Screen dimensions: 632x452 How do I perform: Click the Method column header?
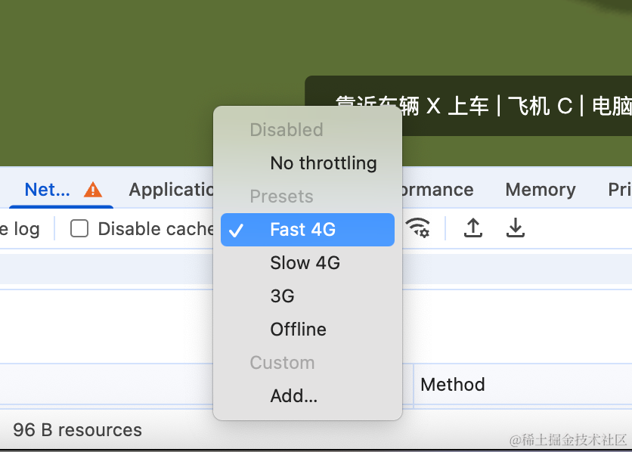453,385
